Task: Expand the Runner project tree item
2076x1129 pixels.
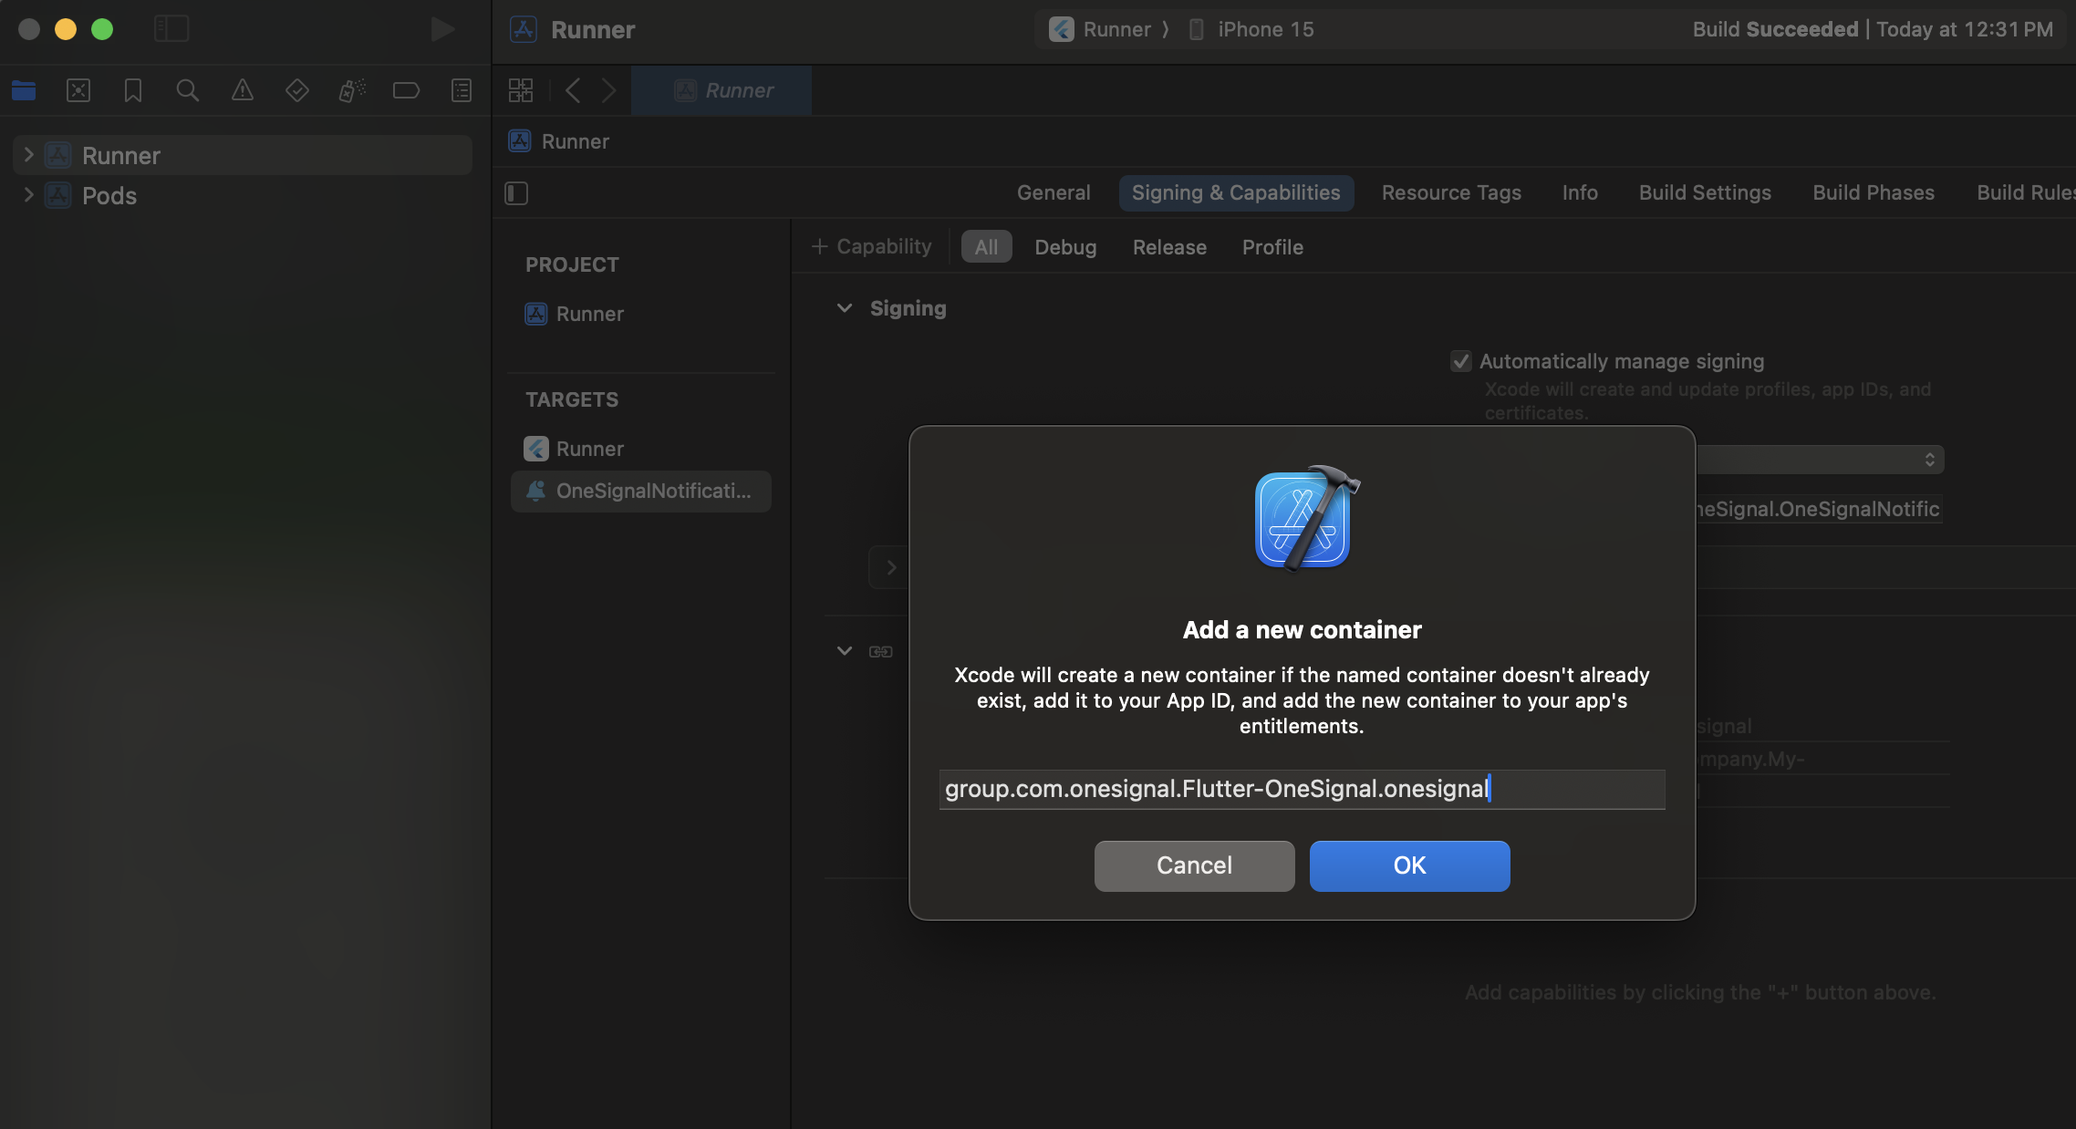Action: point(28,155)
